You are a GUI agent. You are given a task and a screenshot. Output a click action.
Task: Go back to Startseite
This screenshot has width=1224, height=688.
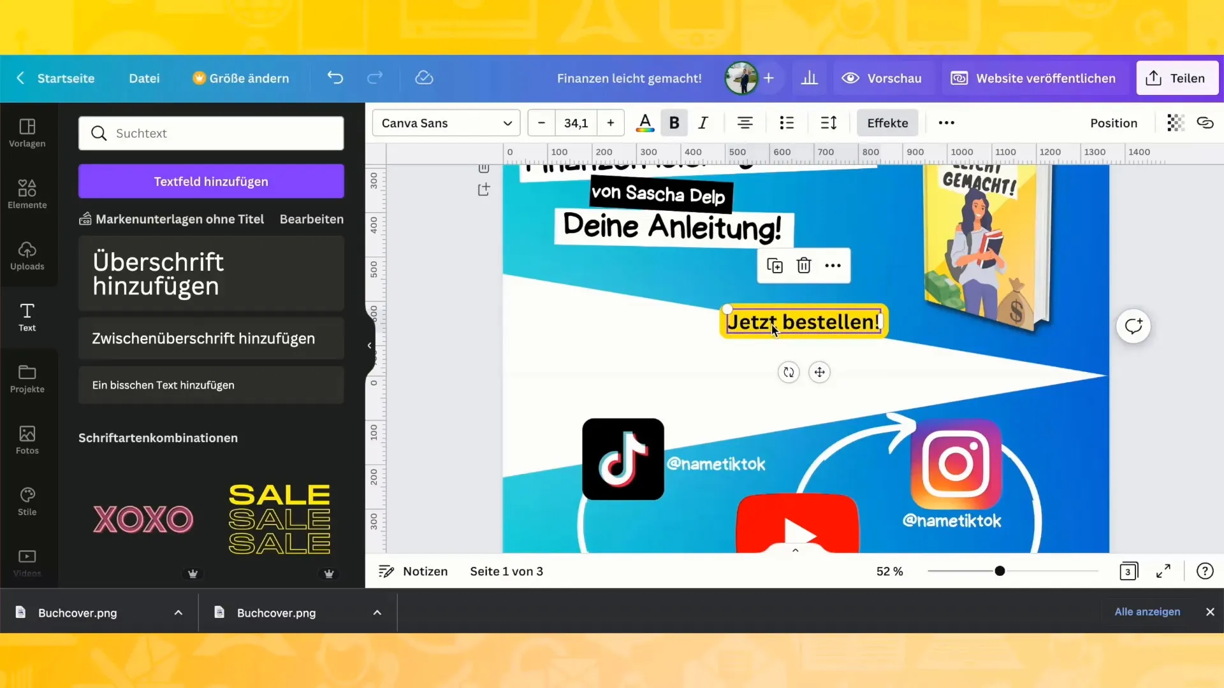55,78
